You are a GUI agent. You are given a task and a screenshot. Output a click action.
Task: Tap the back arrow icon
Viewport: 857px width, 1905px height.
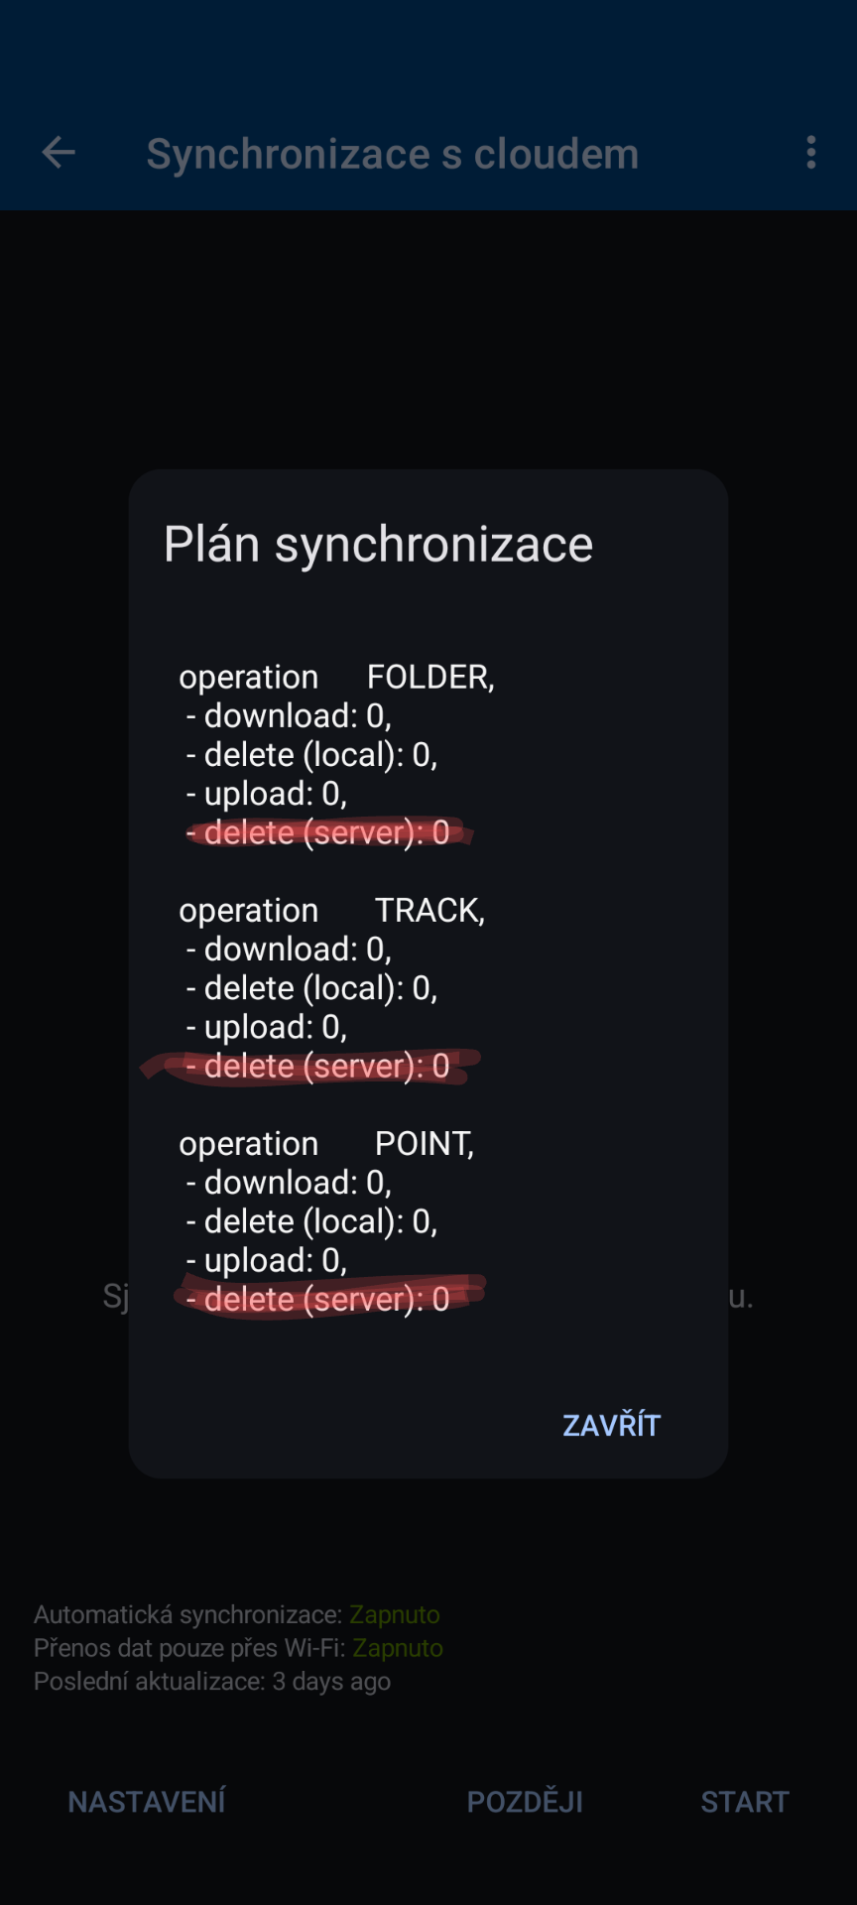click(59, 153)
